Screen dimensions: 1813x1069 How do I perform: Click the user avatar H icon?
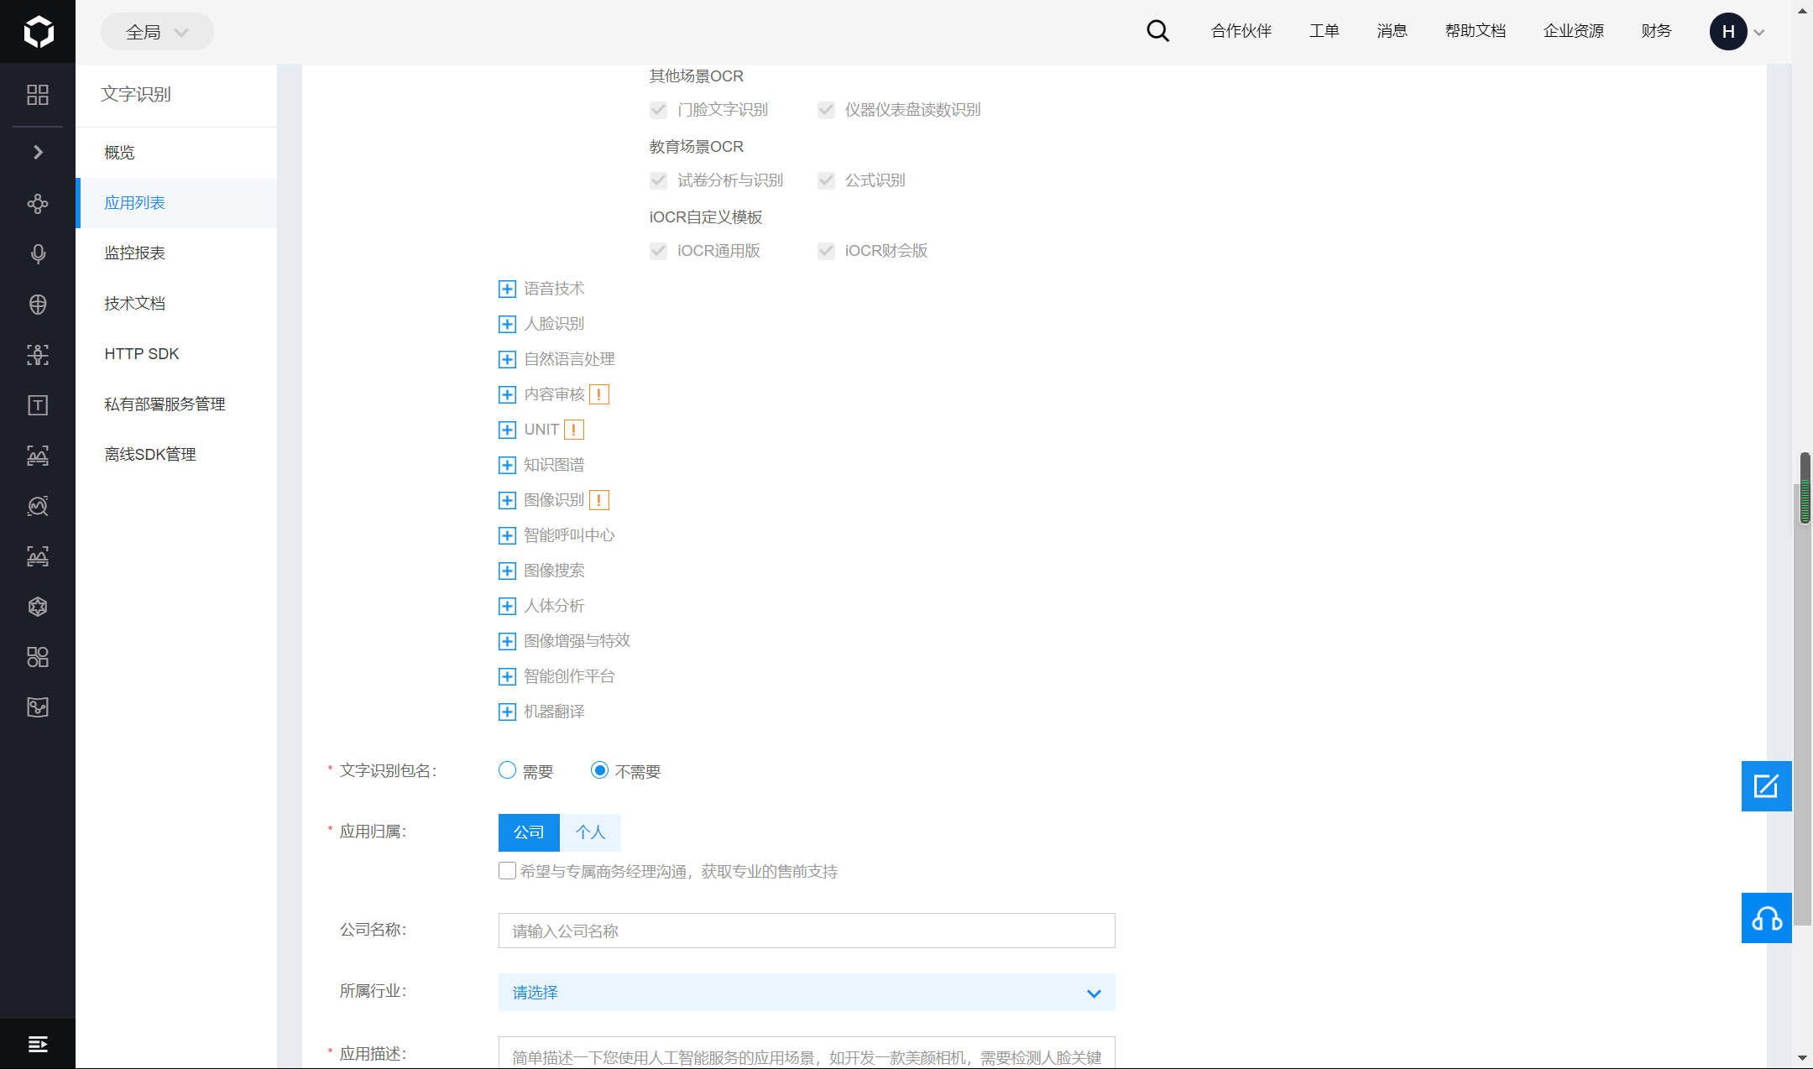point(1728,32)
